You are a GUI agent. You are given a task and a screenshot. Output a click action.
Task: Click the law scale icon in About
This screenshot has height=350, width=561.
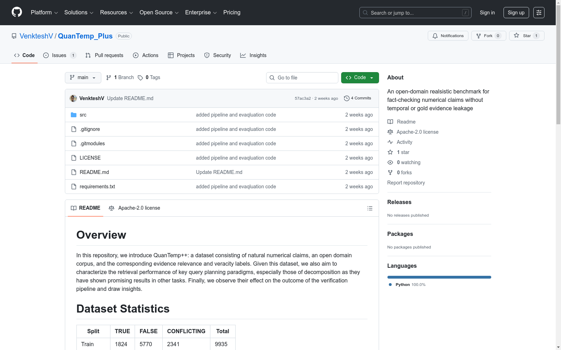coord(390,132)
